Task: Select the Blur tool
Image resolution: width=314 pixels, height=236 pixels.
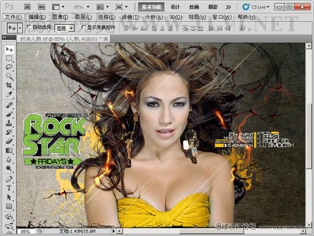Action: pyautogui.click(x=9, y=159)
